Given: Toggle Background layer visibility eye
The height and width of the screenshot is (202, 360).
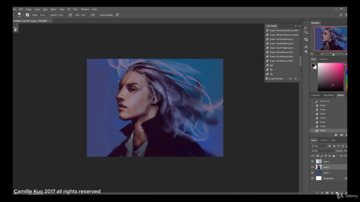Looking at the screenshot, I should click(312, 178).
